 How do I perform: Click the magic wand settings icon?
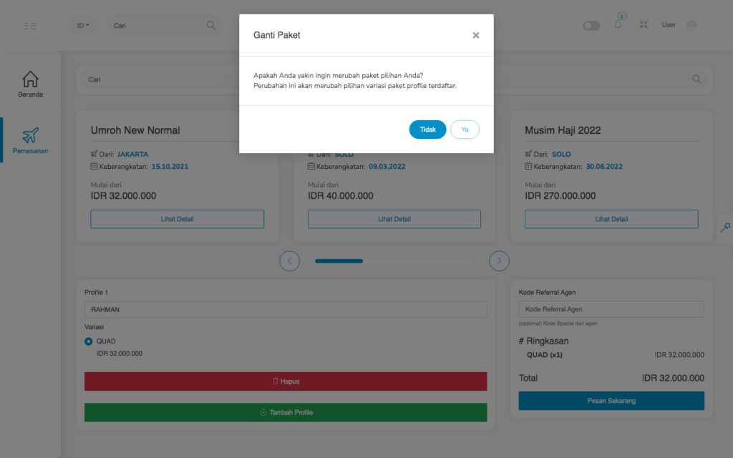pyautogui.click(x=725, y=227)
